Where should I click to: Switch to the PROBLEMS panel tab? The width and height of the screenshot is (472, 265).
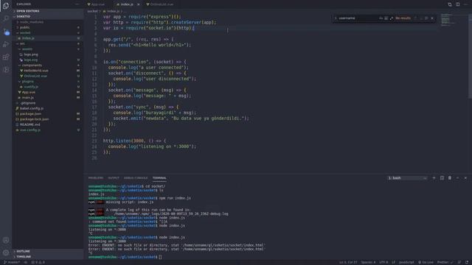[x=96, y=178]
